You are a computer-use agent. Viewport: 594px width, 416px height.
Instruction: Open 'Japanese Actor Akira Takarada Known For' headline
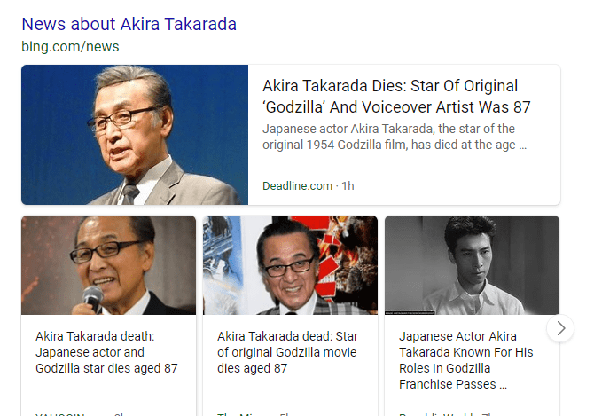point(466,360)
